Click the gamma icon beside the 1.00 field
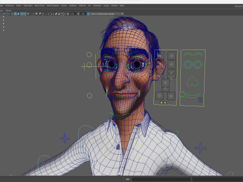 click(78, 14)
